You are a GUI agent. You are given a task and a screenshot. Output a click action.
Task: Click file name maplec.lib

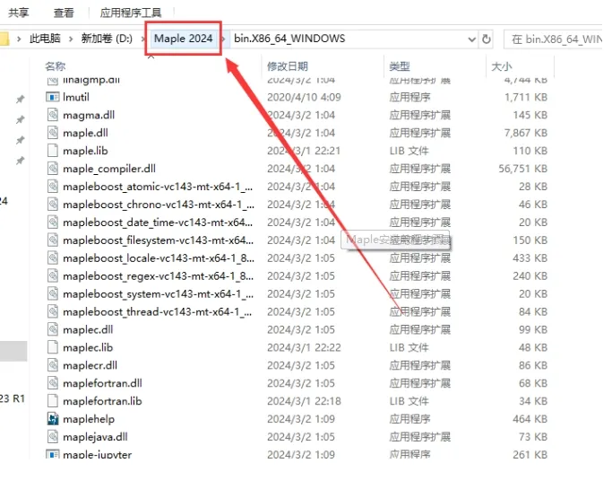coord(88,347)
